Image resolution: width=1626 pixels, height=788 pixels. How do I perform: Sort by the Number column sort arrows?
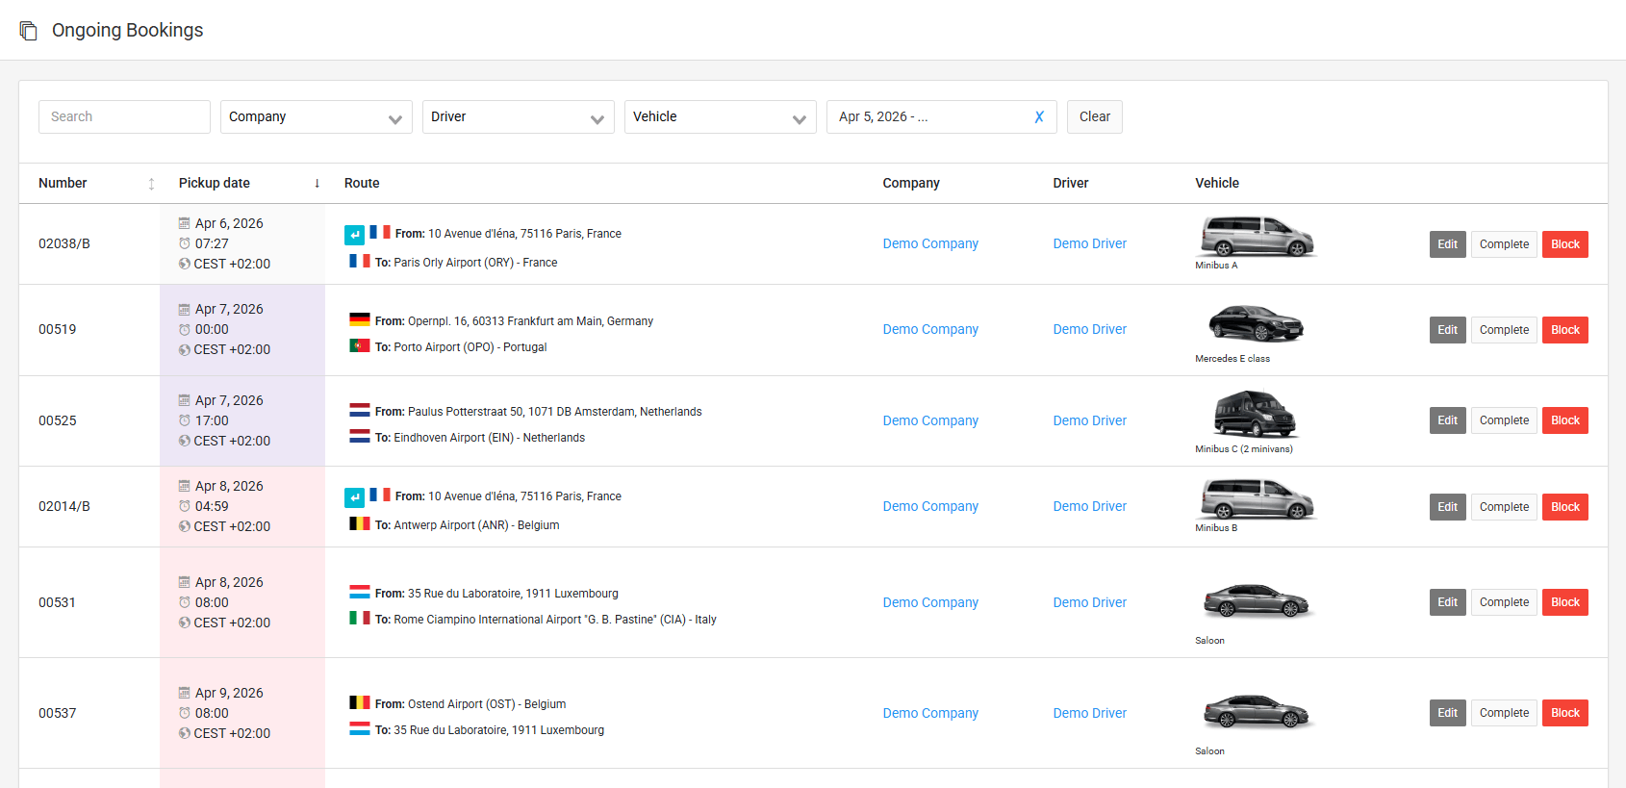151,184
